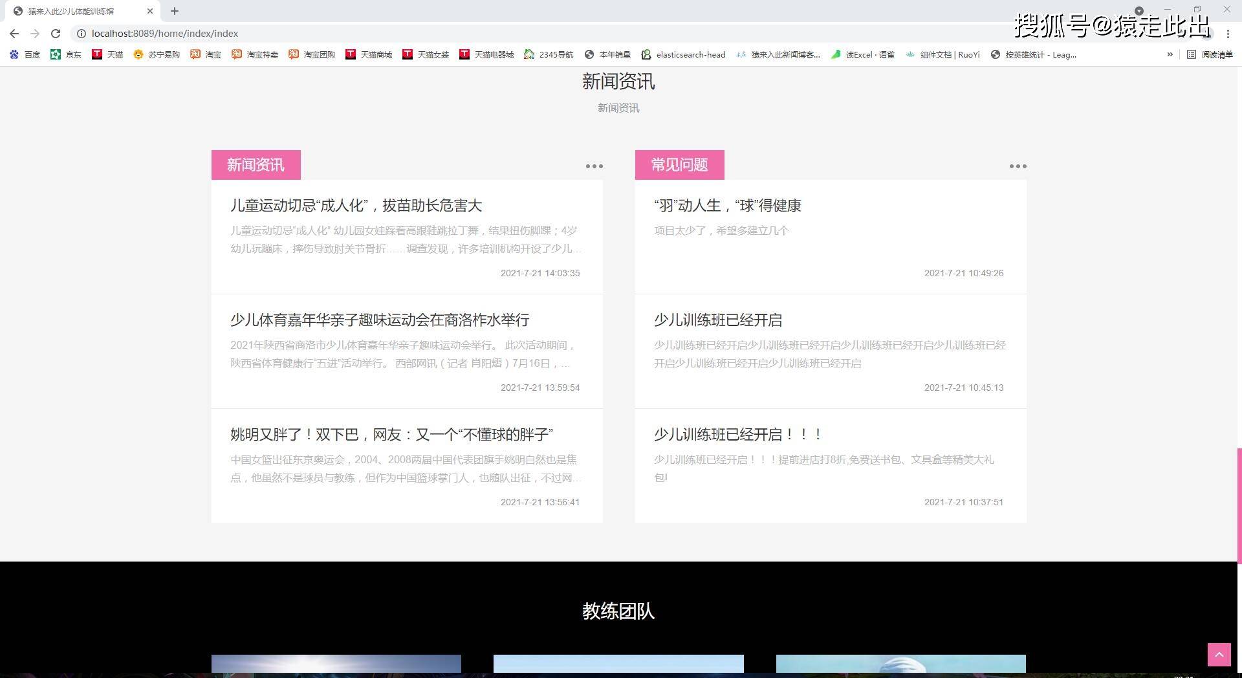Open middle coach thumbnail under 教练团队
This screenshot has height=678, width=1242.
click(x=618, y=664)
